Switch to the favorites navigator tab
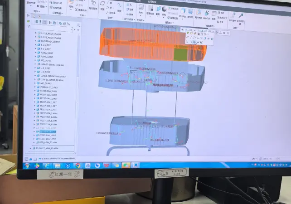The height and width of the screenshot is (204, 291). (x=39, y=17)
